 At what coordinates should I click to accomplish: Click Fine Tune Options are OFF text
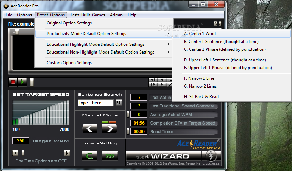click(41, 161)
